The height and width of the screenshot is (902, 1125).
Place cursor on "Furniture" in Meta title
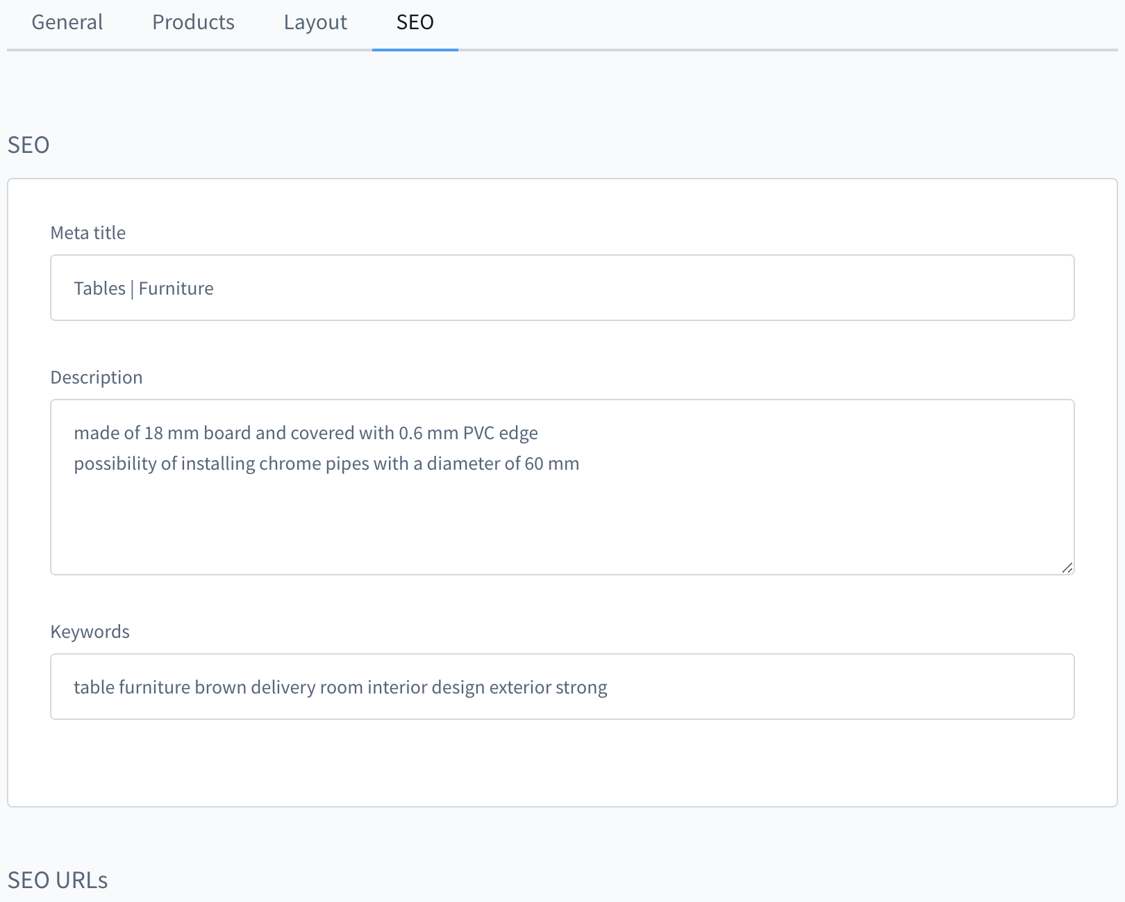(x=176, y=288)
